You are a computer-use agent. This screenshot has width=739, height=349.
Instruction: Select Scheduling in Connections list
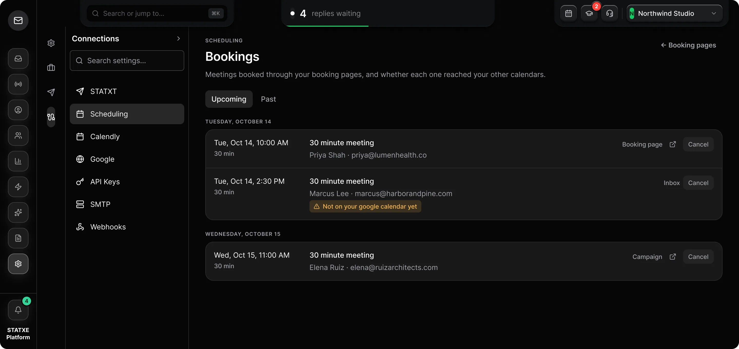click(x=127, y=114)
